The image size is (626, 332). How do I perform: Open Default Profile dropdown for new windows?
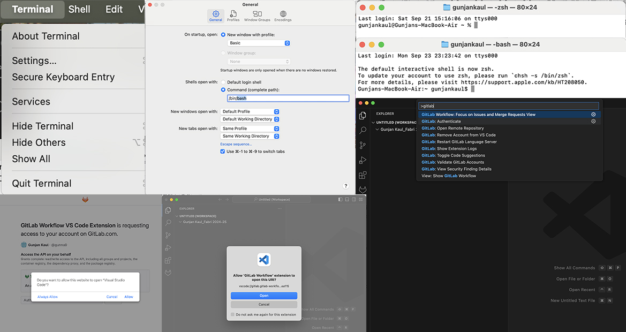tap(250, 112)
